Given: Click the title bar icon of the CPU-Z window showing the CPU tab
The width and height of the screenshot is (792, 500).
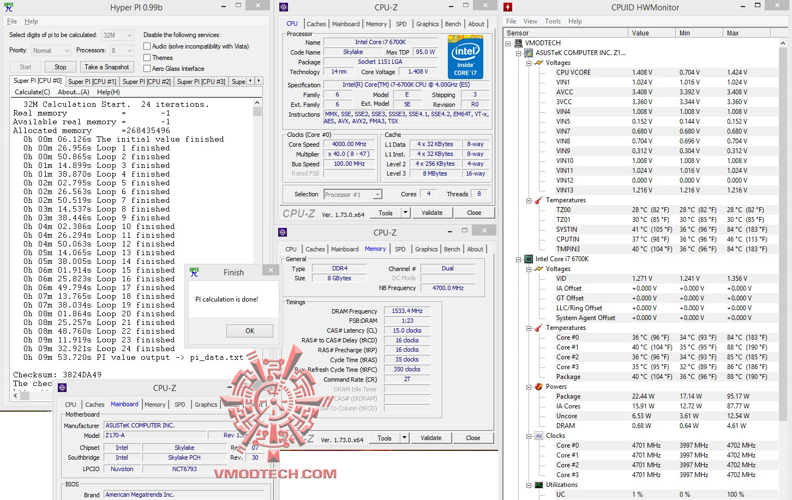Looking at the screenshot, I should coord(284,7).
